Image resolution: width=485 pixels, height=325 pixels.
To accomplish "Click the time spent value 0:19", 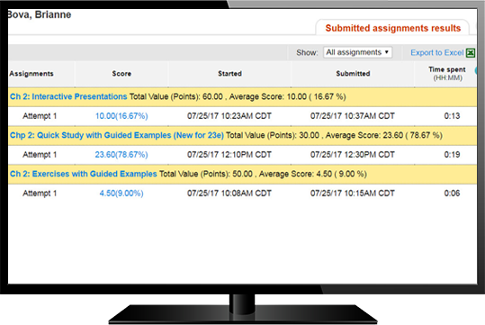I will pyautogui.click(x=452, y=155).
